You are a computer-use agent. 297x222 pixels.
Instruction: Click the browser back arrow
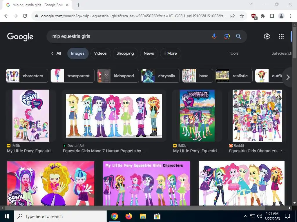click(x=6, y=16)
